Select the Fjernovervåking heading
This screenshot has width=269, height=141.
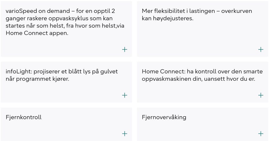coord(164,118)
